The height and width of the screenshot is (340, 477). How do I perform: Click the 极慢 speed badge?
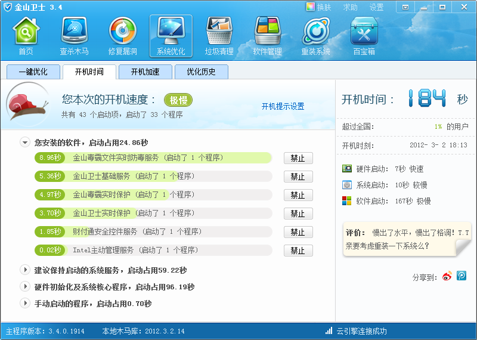[178, 100]
